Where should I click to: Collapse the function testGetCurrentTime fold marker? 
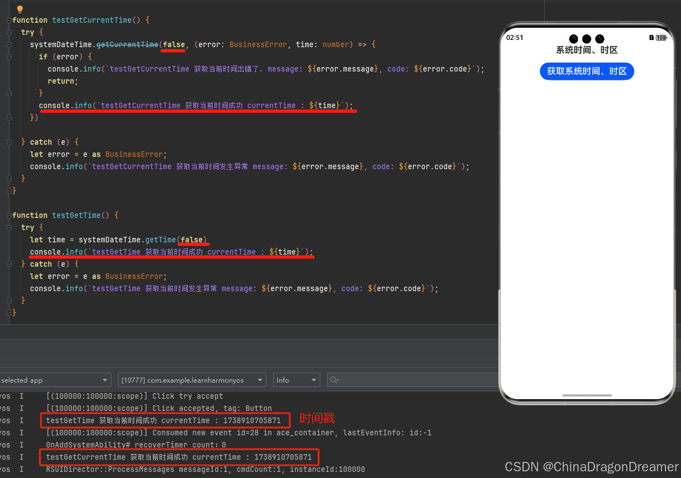8,20
